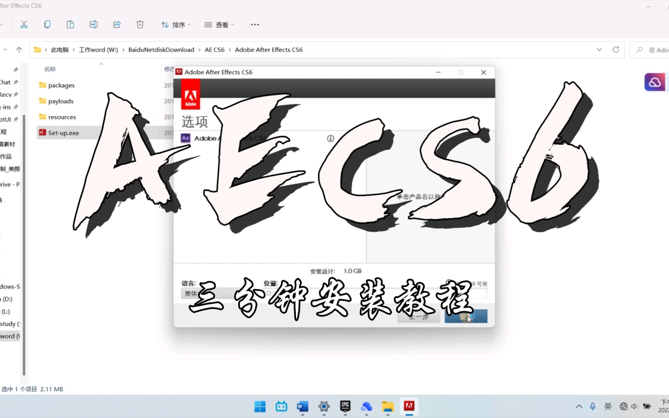Go up one folder level arrow
Screen dimensions: 669x418
click(x=19, y=50)
